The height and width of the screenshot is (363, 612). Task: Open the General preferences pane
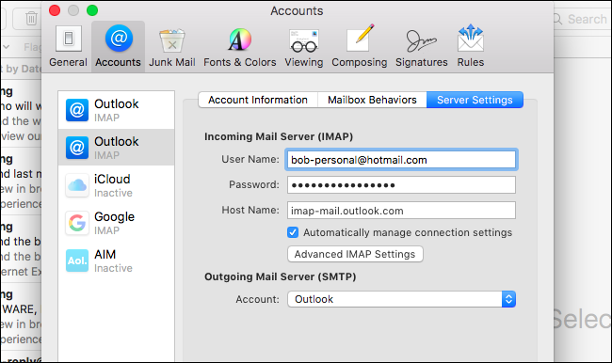[69, 46]
